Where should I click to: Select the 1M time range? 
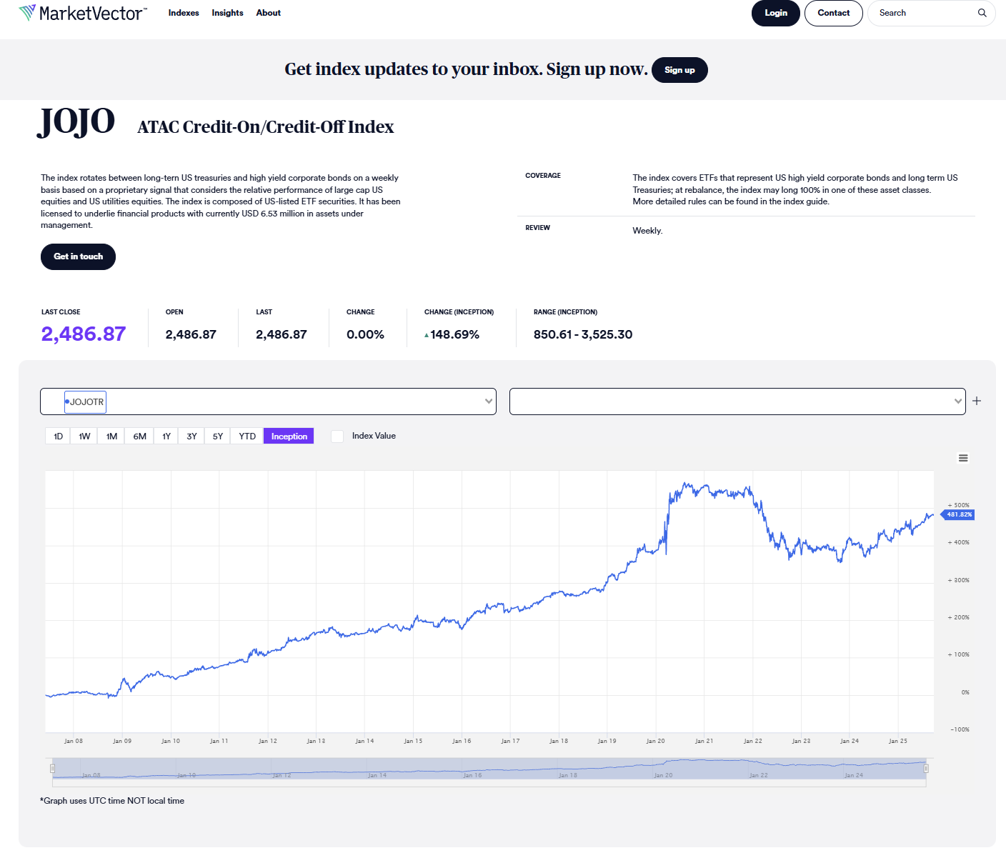[111, 436]
